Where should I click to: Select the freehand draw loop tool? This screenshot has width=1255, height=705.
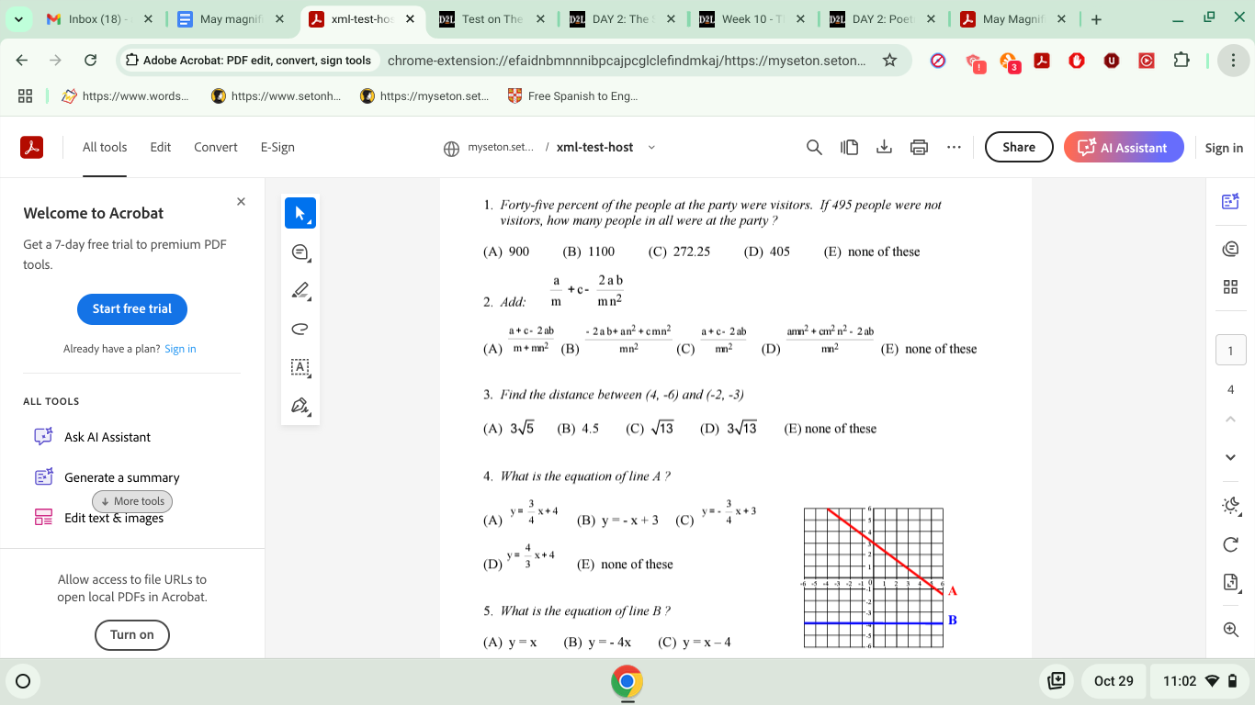click(300, 329)
